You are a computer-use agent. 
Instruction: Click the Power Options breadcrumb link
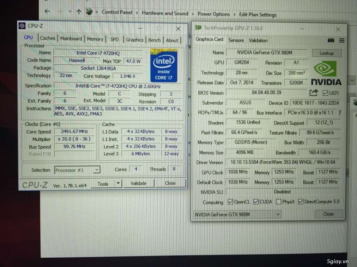(x=214, y=14)
